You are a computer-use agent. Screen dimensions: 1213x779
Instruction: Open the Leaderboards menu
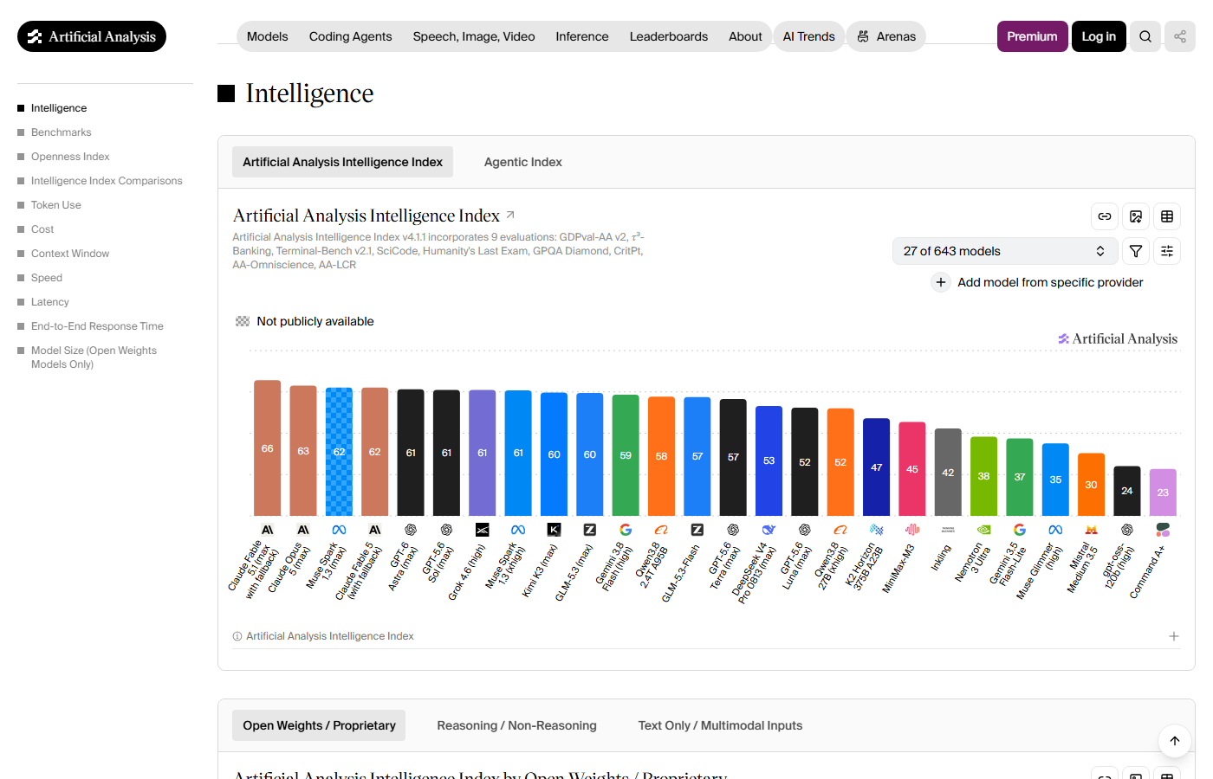tap(669, 36)
